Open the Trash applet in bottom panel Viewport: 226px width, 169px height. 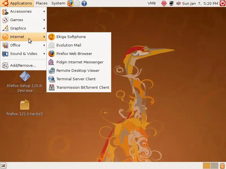pyautogui.click(x=222, y=166)
